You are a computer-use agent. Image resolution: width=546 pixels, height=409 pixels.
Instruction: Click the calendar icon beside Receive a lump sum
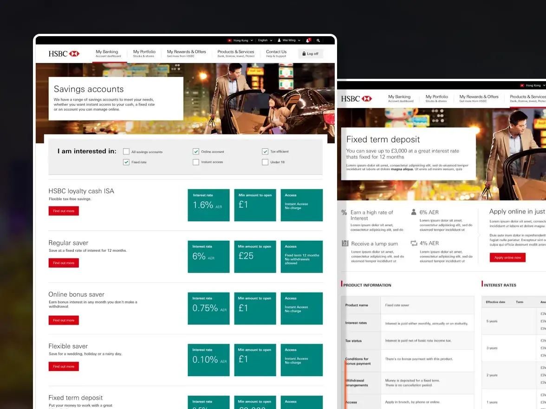[x=344, y=243]
